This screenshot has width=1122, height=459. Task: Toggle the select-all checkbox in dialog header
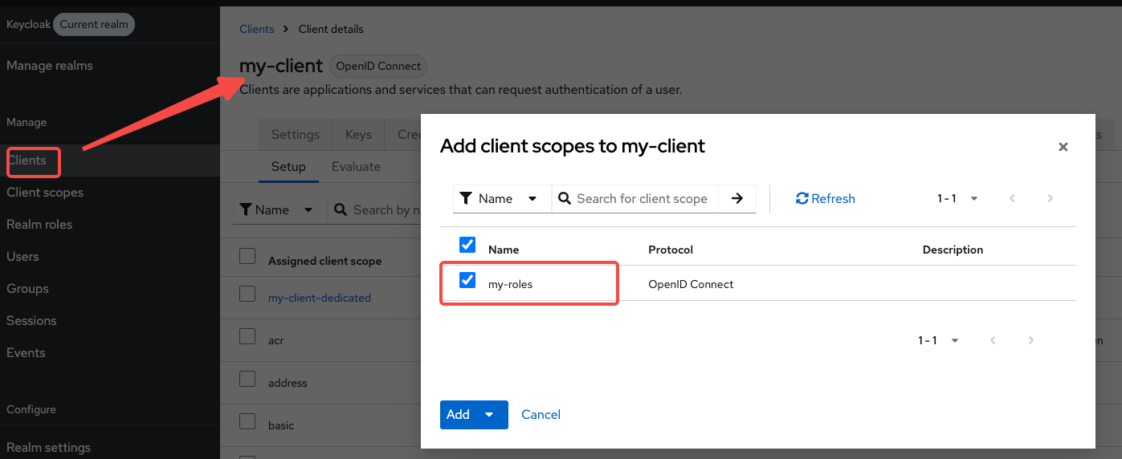[467, 245]
